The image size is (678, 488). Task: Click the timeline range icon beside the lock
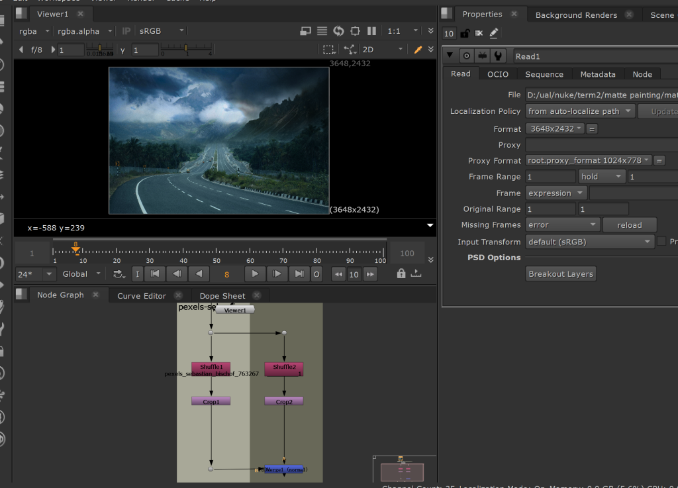pos(416,273)
